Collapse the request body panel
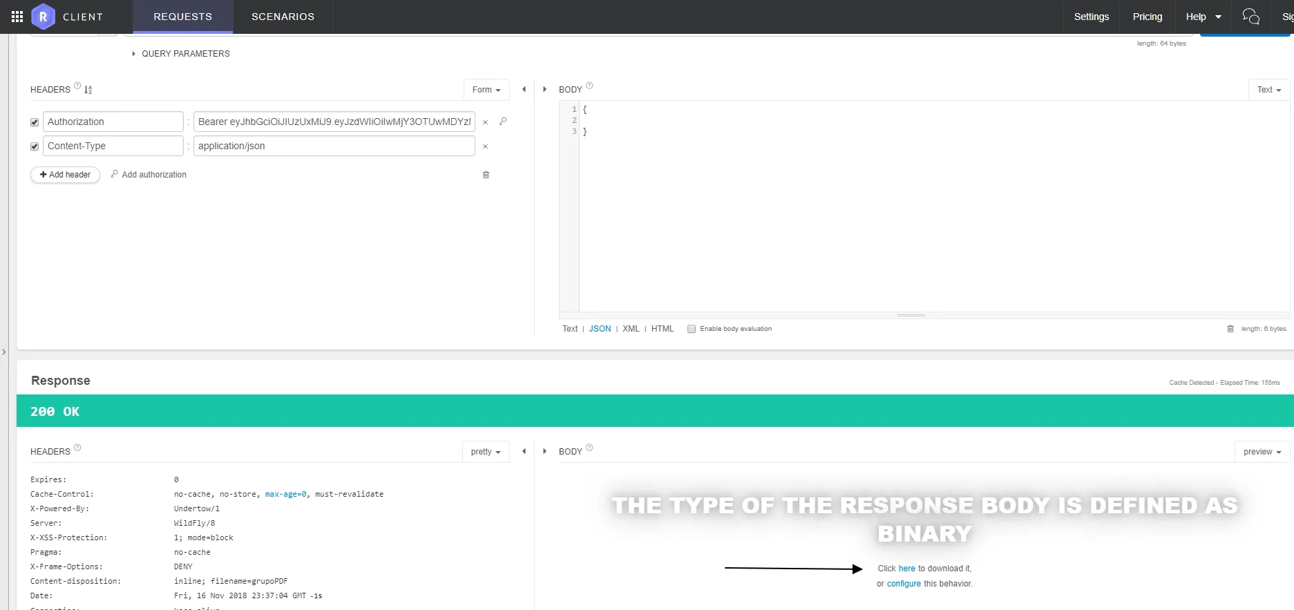This screenshot has width=1294, height=610. (544, 89)
